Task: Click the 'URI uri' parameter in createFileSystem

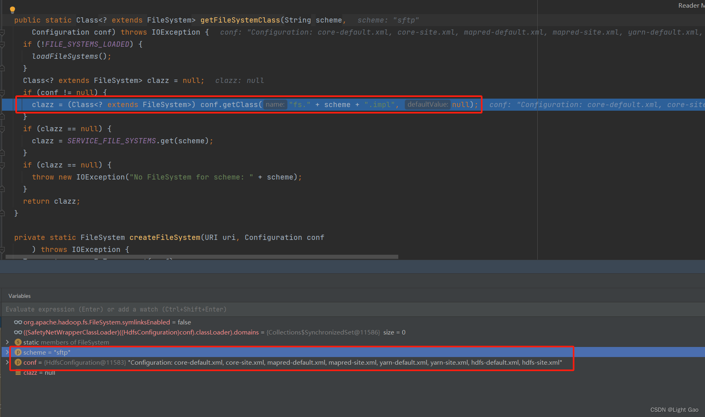Action: pos(220,237)
